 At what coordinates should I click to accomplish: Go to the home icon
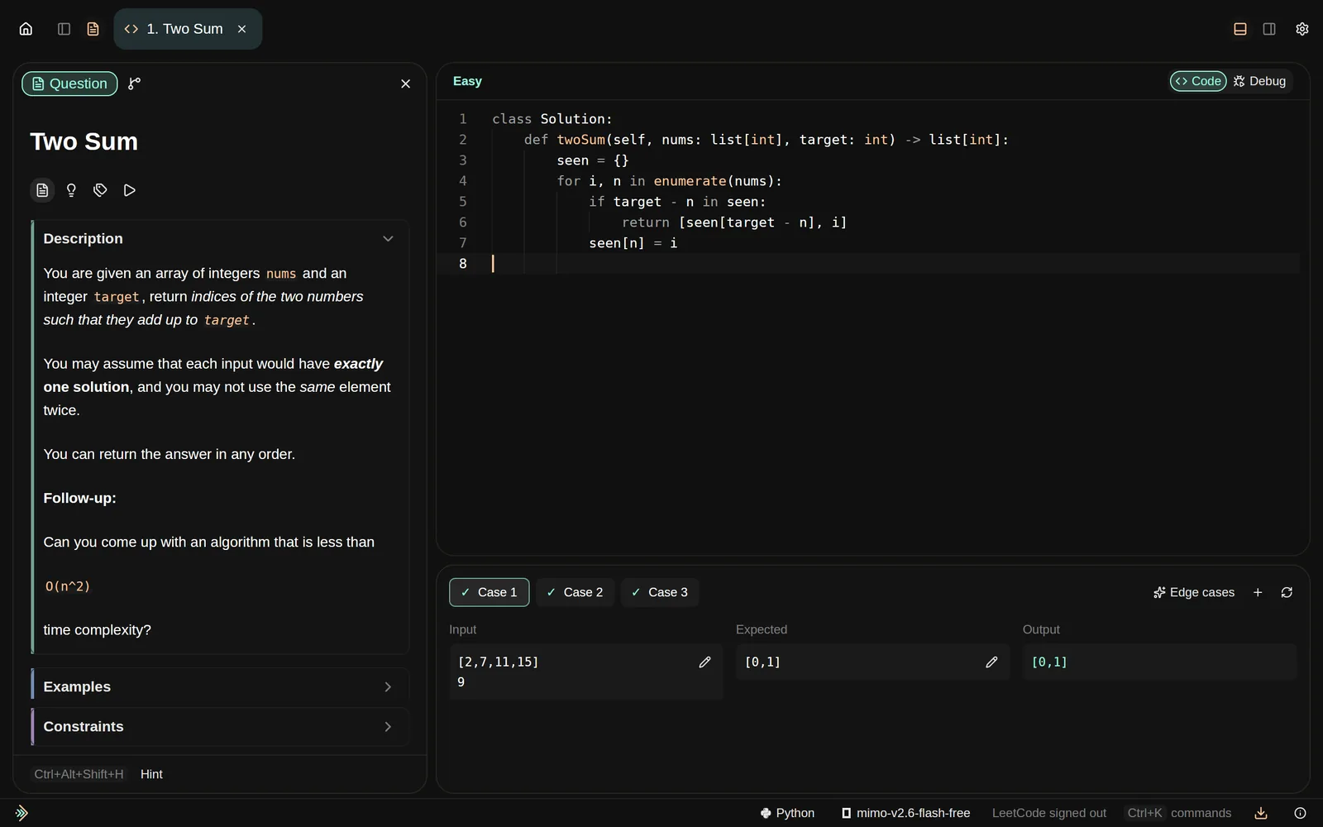click(x=26, y=29)
